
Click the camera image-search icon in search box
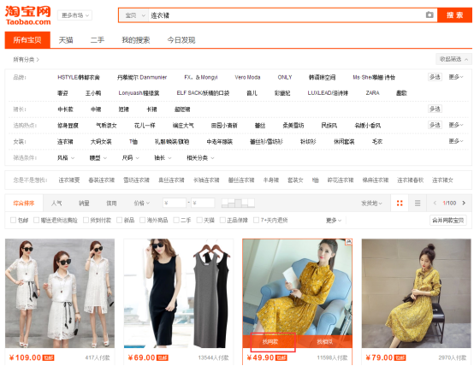click(x=430, y=15)
